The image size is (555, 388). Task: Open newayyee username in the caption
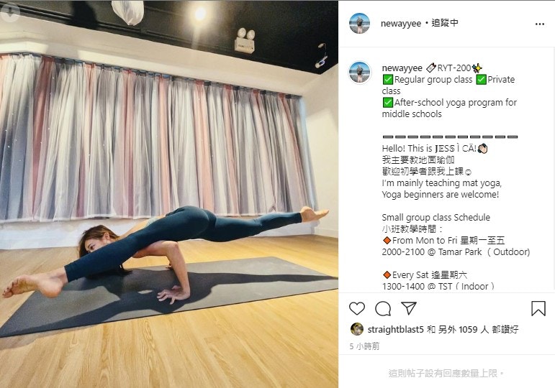point(402,68)
